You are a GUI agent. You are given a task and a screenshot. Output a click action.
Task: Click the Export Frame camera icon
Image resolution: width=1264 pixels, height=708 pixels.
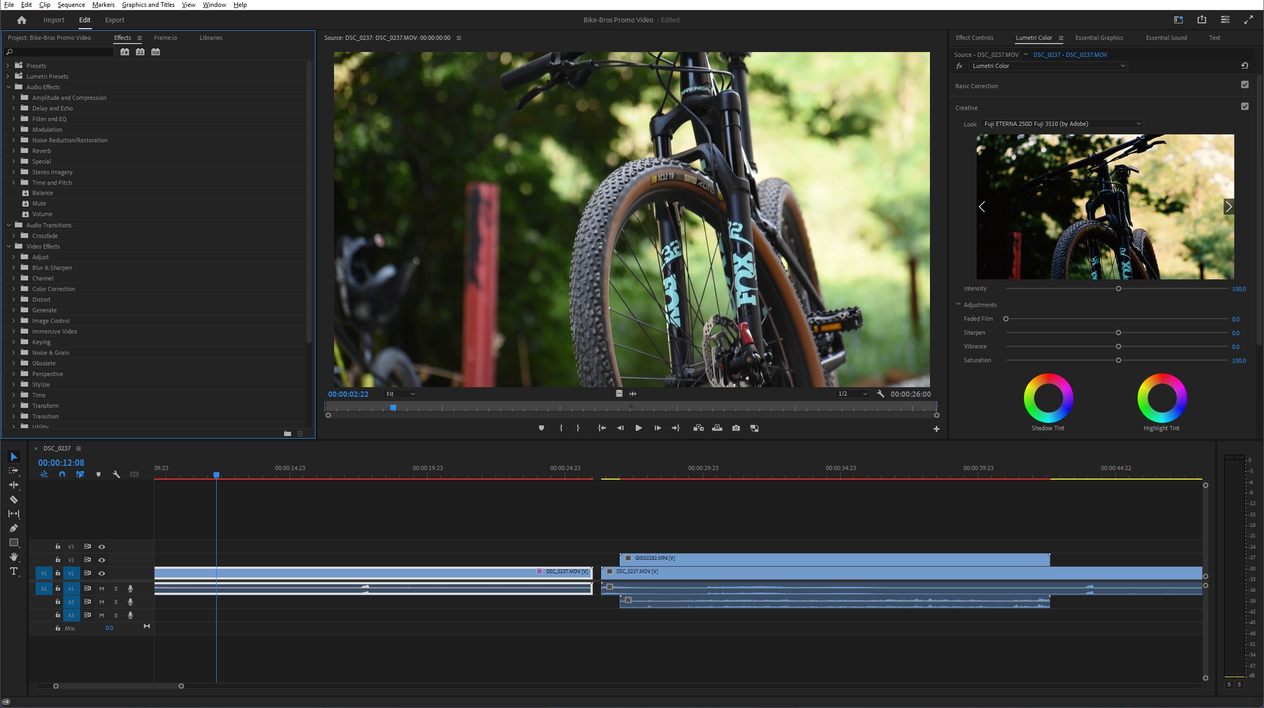(x=736, y=428)
